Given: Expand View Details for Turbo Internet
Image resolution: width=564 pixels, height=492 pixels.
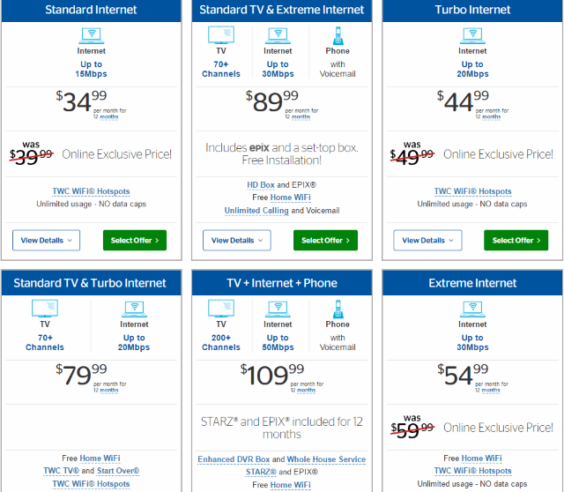Looking at the screenshot, I should click(427, 240).
